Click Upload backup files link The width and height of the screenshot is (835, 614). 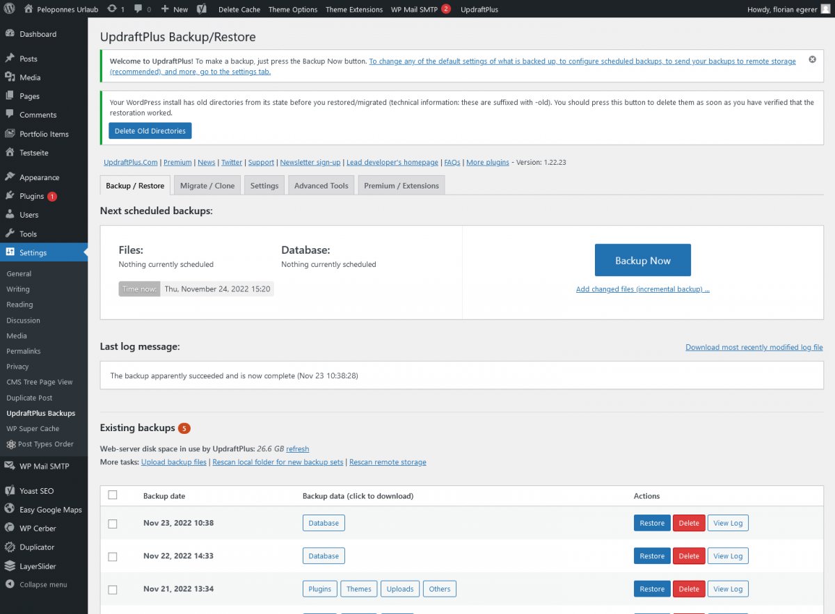click(174, 462)
